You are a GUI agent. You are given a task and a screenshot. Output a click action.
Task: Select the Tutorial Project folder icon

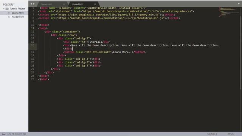point(7,9)
